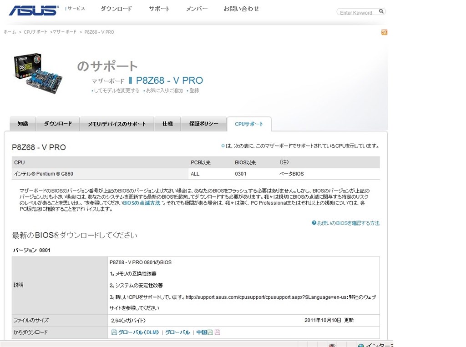Download from the 中国 link
466x347 pixels.
[x=202, y=332]
